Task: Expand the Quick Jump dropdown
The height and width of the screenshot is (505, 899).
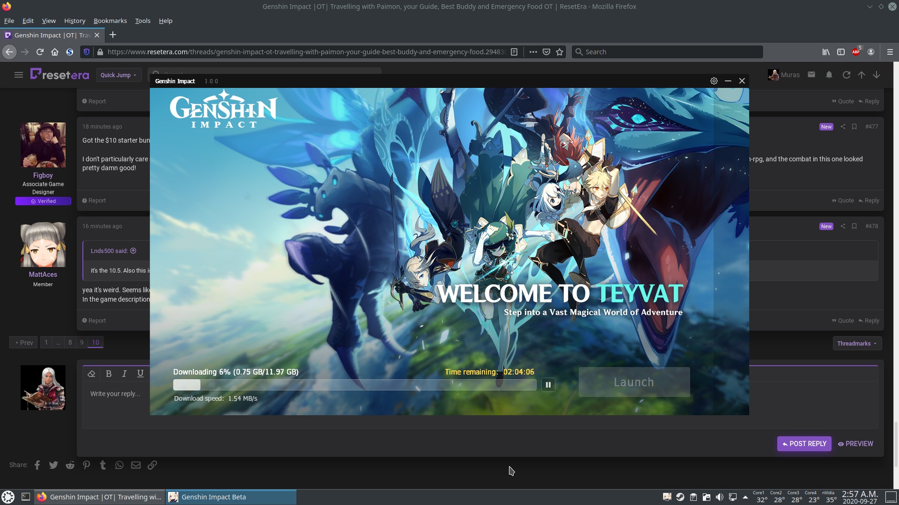Action: coord(118,75)
